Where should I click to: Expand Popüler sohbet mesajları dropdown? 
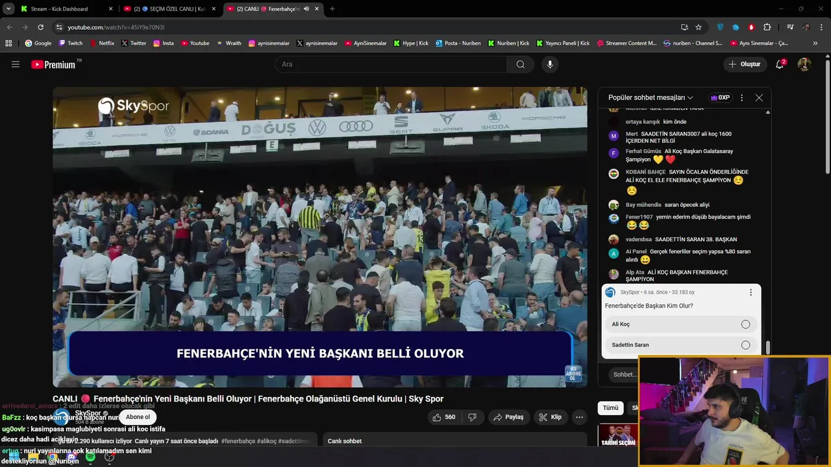tap(651, 97)
